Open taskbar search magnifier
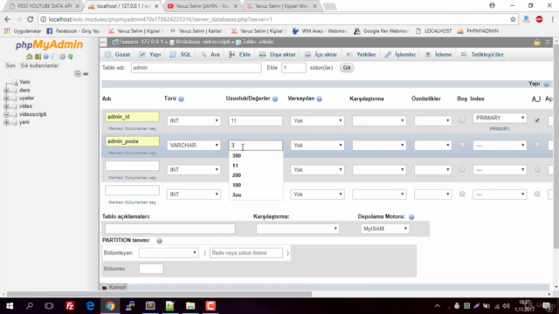 click(30, 306)
